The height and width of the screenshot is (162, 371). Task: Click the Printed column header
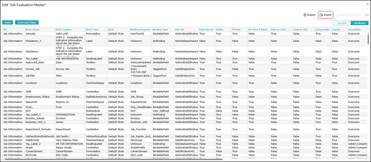click(236, 30)
